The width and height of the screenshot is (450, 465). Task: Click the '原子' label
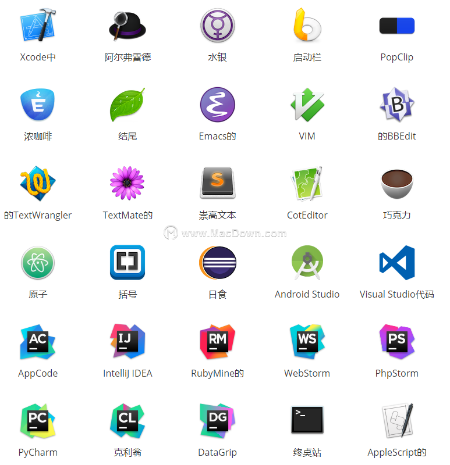point(38,294)
